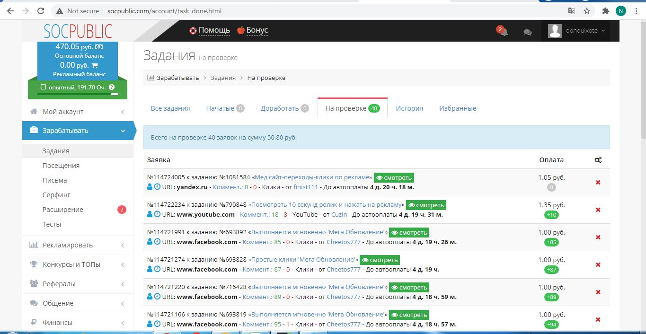The width and height of the screenshot is (646, 334).
Task: Click смотреть for task №716428
Action: point(409,288)
